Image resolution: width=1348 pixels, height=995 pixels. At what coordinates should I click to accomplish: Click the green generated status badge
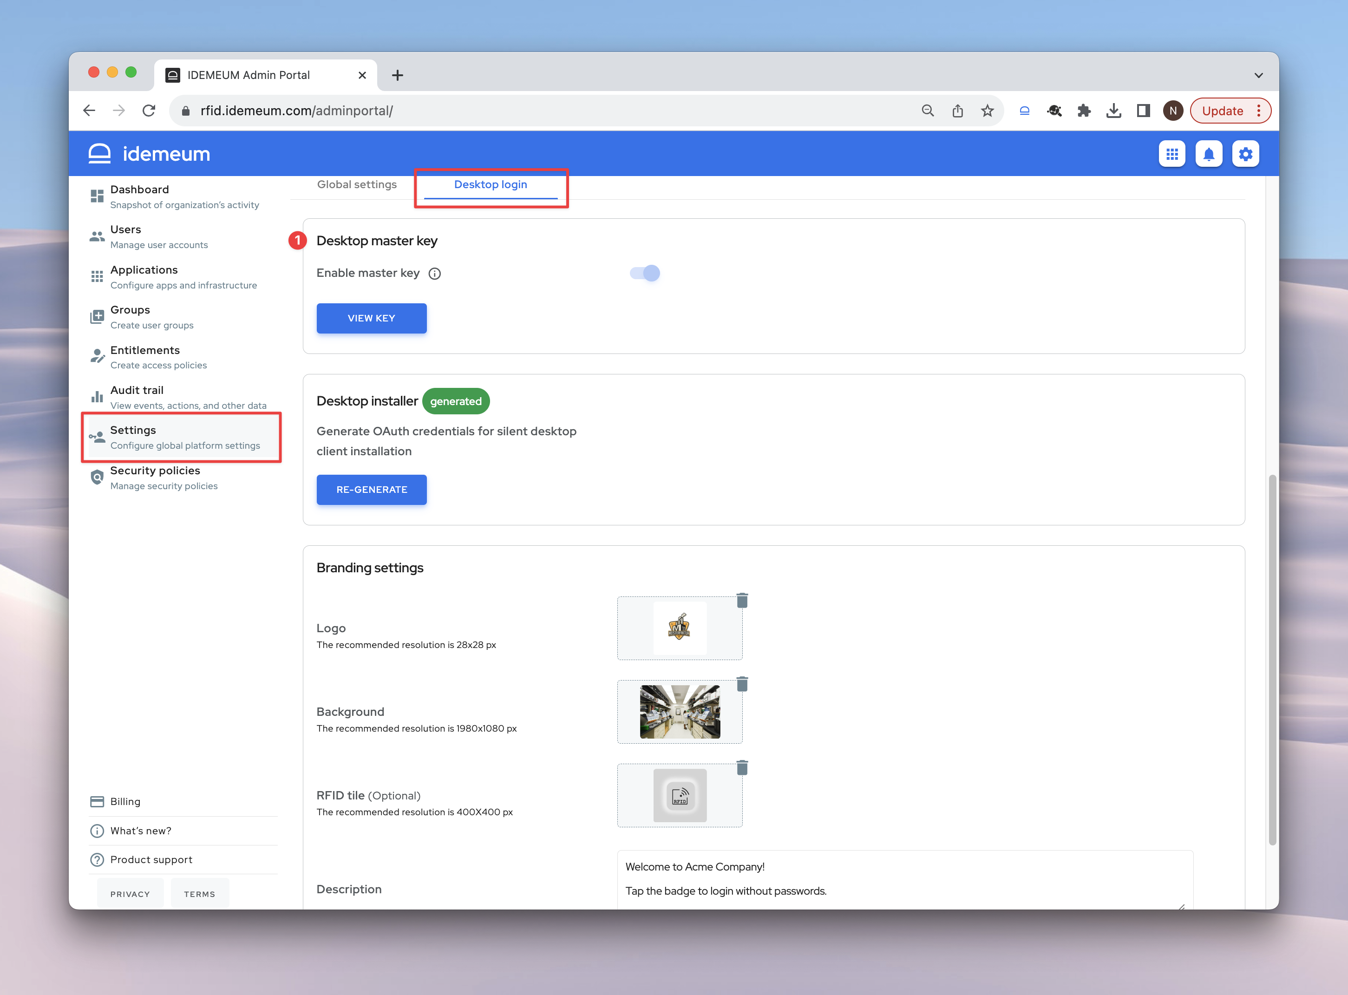pyautogui.click(x=456, y=401)
